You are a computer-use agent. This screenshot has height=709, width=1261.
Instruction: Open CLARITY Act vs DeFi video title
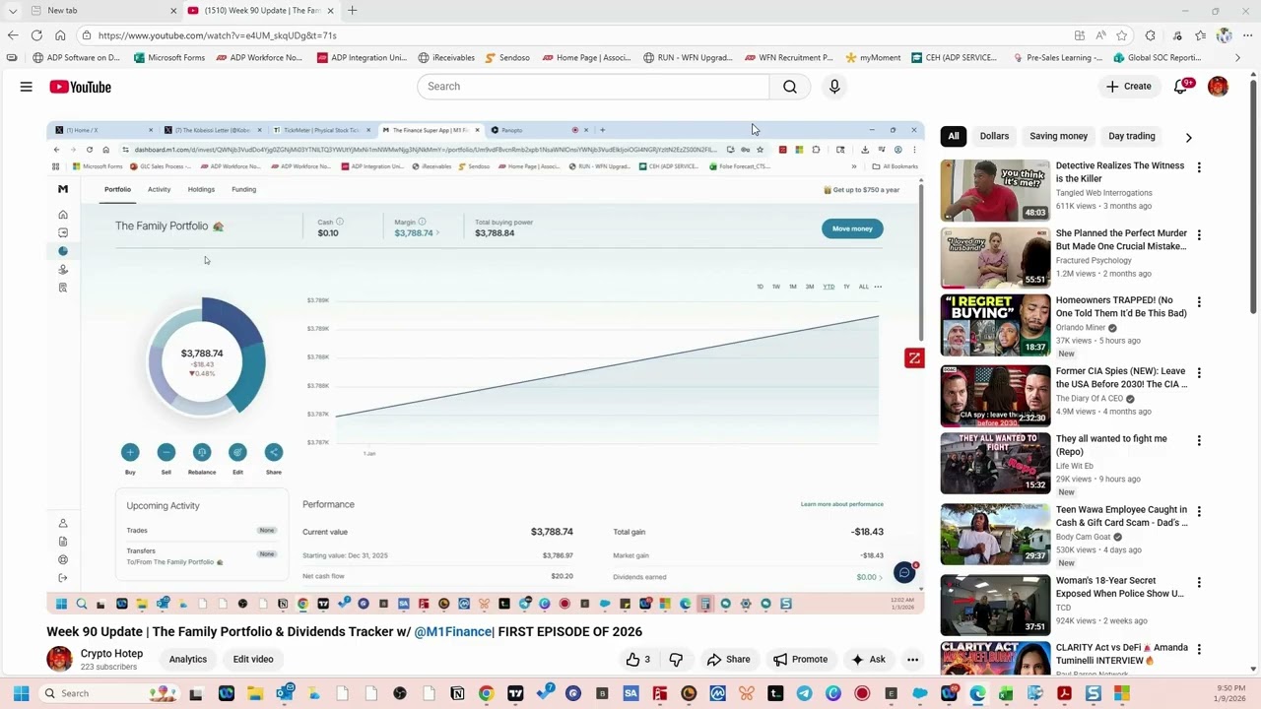point(1122,654)
